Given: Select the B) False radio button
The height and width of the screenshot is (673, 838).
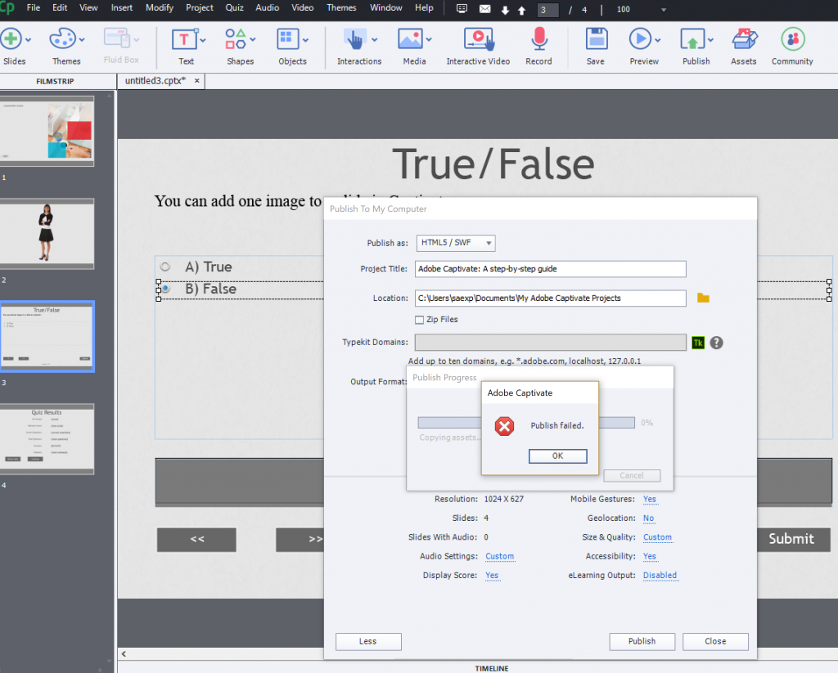Looking at the screenshot, I should coord(164,288).
